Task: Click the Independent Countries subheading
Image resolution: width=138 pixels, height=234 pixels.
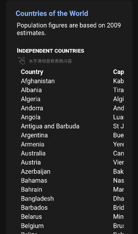Action: coord(51,51)
